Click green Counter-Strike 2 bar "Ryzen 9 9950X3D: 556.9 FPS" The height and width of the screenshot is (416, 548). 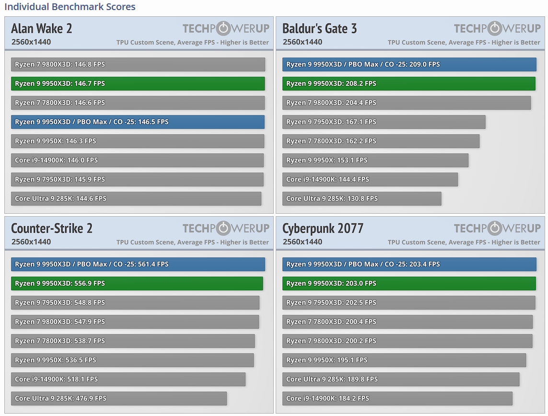(137, 283)
